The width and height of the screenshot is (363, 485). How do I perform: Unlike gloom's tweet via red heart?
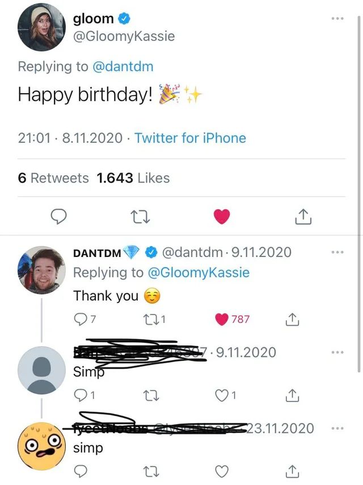(x=222, y=217)
